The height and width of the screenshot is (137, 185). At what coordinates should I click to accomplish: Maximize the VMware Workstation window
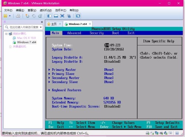click(x=169, y=3)
